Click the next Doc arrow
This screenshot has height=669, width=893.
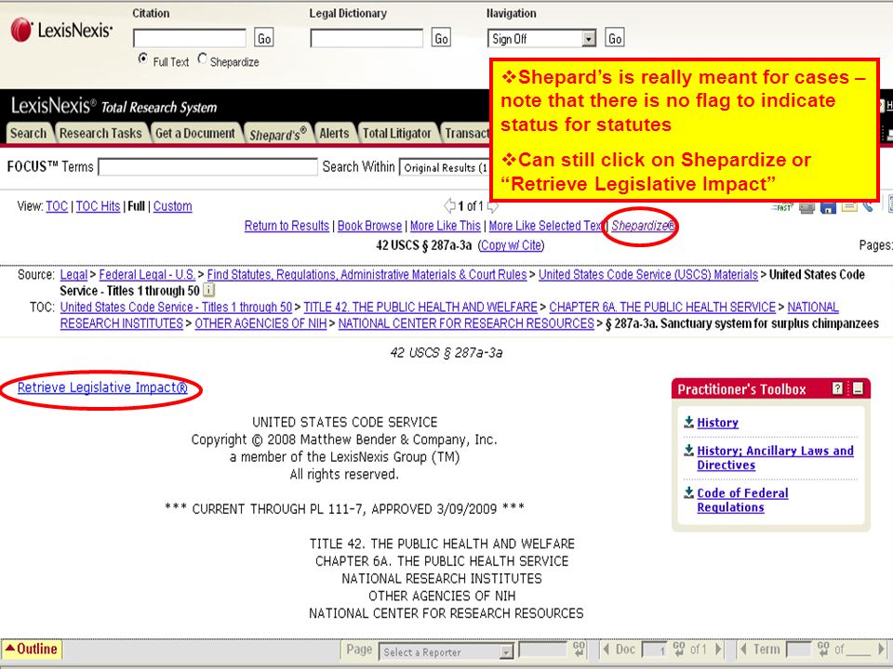718,649
